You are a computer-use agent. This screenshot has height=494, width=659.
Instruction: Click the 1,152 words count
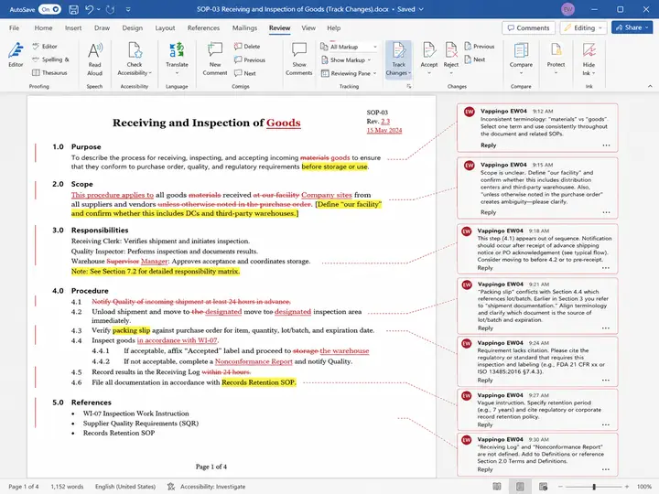click(67, 487)
